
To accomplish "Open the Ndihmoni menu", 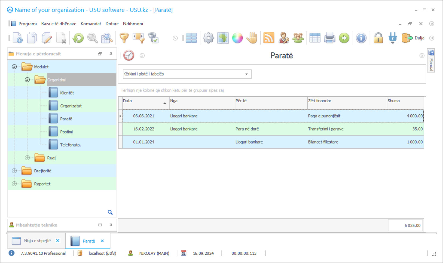I will click(x=133, y=24).
